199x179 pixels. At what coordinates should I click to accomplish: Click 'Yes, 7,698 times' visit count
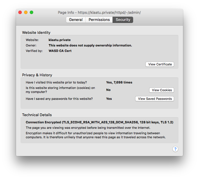pyautogui.click(x=119, y=82)
